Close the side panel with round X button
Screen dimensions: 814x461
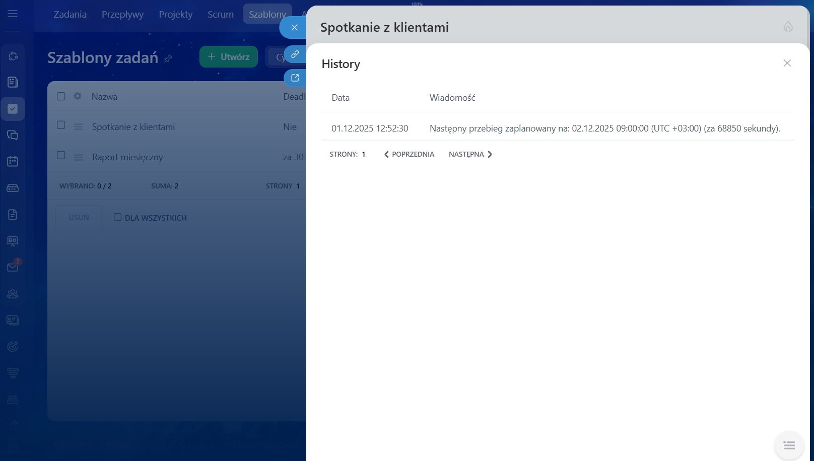pyautogui.click(x=294, y=28)
